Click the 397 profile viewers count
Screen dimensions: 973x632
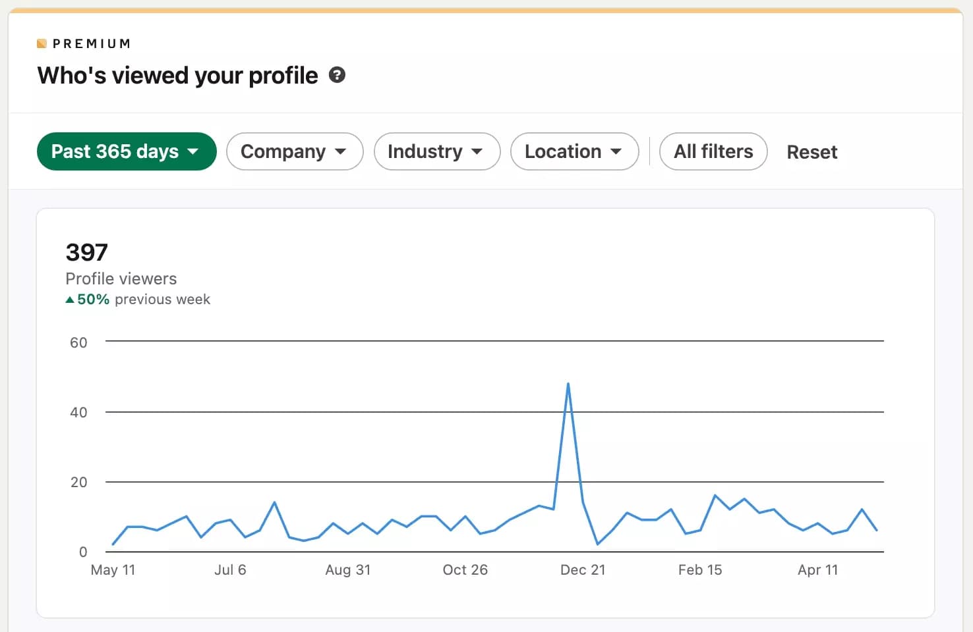(86, 252)
